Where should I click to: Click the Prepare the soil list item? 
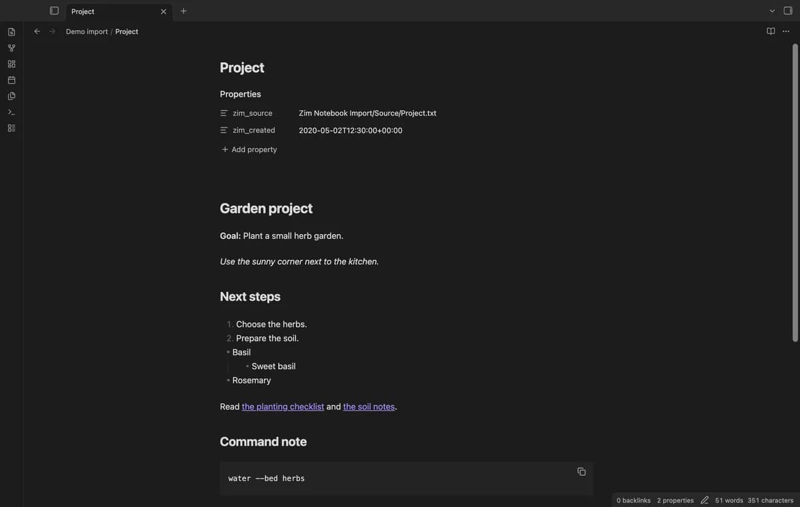[267, 338]
